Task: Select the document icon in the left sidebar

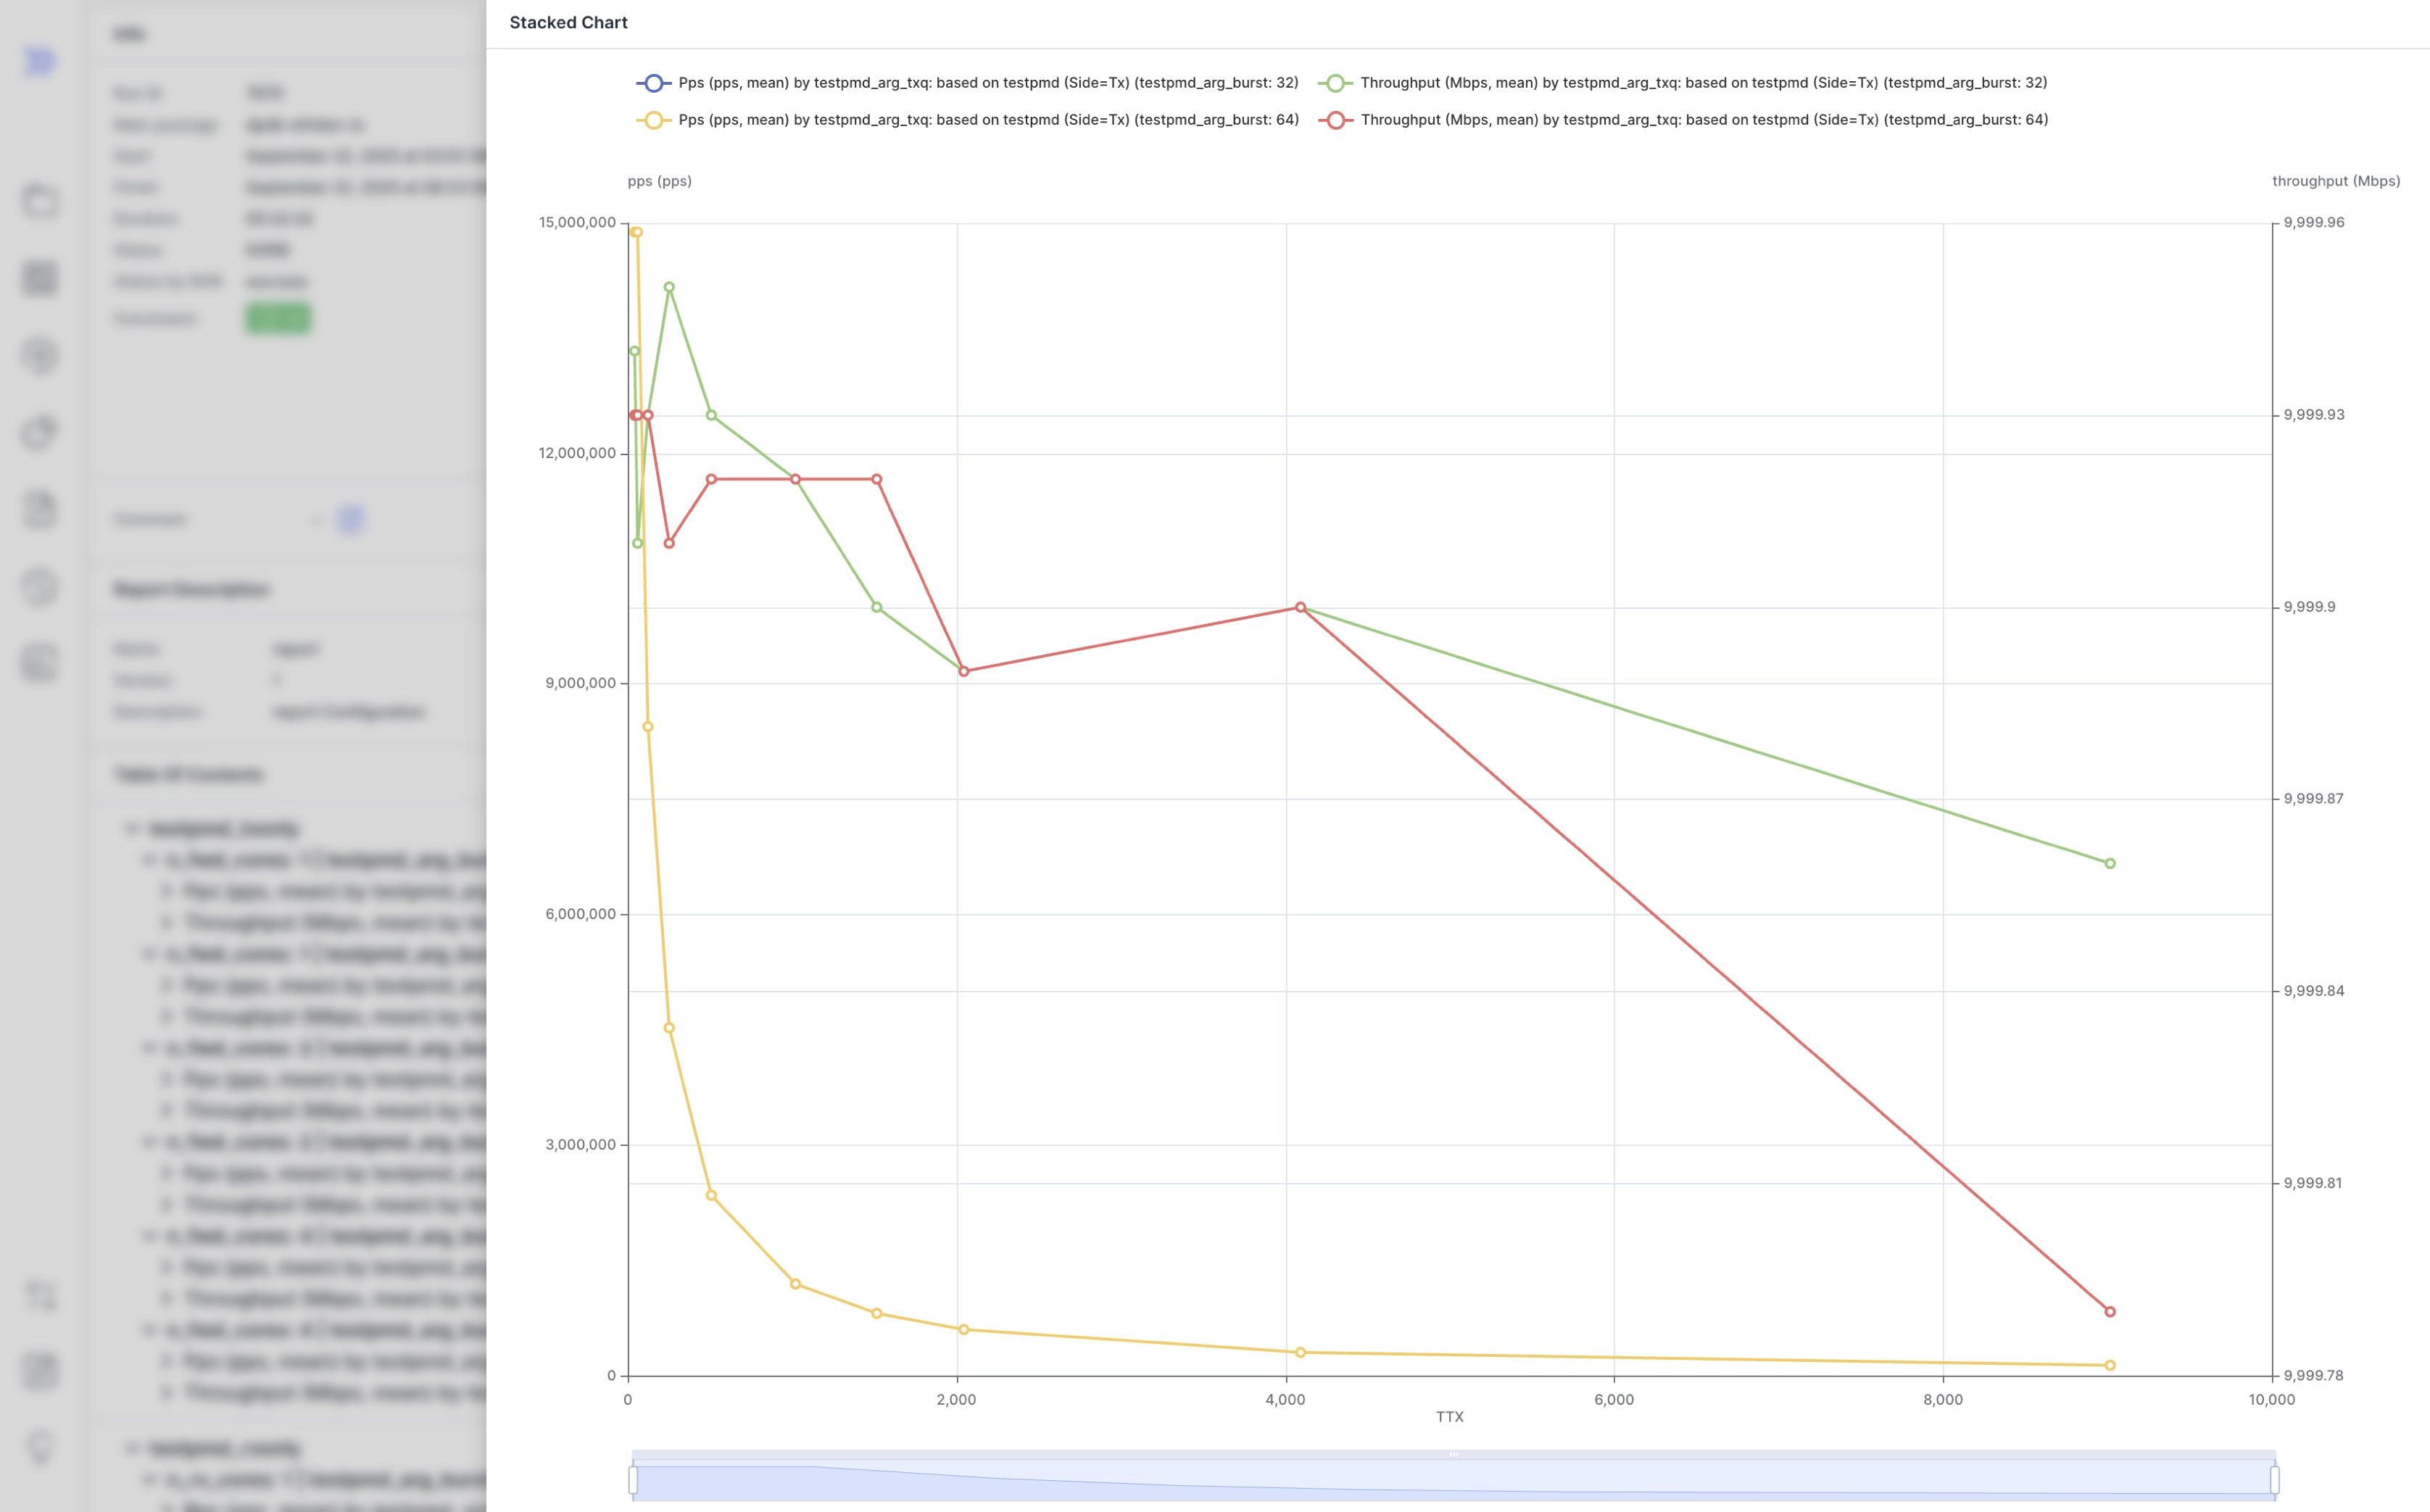Action: tap(40, 509)
